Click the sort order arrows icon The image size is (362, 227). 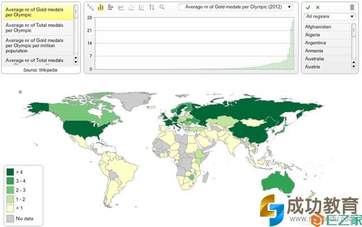152,7
